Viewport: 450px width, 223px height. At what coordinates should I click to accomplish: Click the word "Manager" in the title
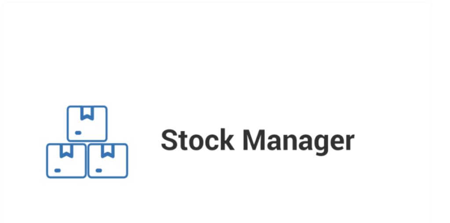click(298, 142)
